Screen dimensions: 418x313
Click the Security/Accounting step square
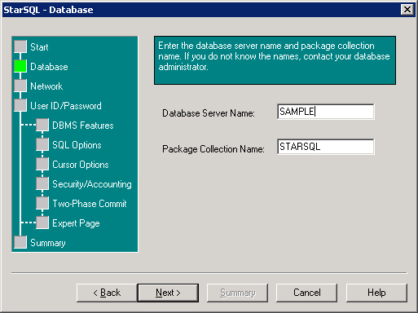coord(42,183)
